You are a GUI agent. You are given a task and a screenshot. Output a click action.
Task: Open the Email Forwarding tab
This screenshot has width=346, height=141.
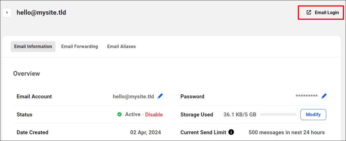pyautogui.click(x=80, y=47)
